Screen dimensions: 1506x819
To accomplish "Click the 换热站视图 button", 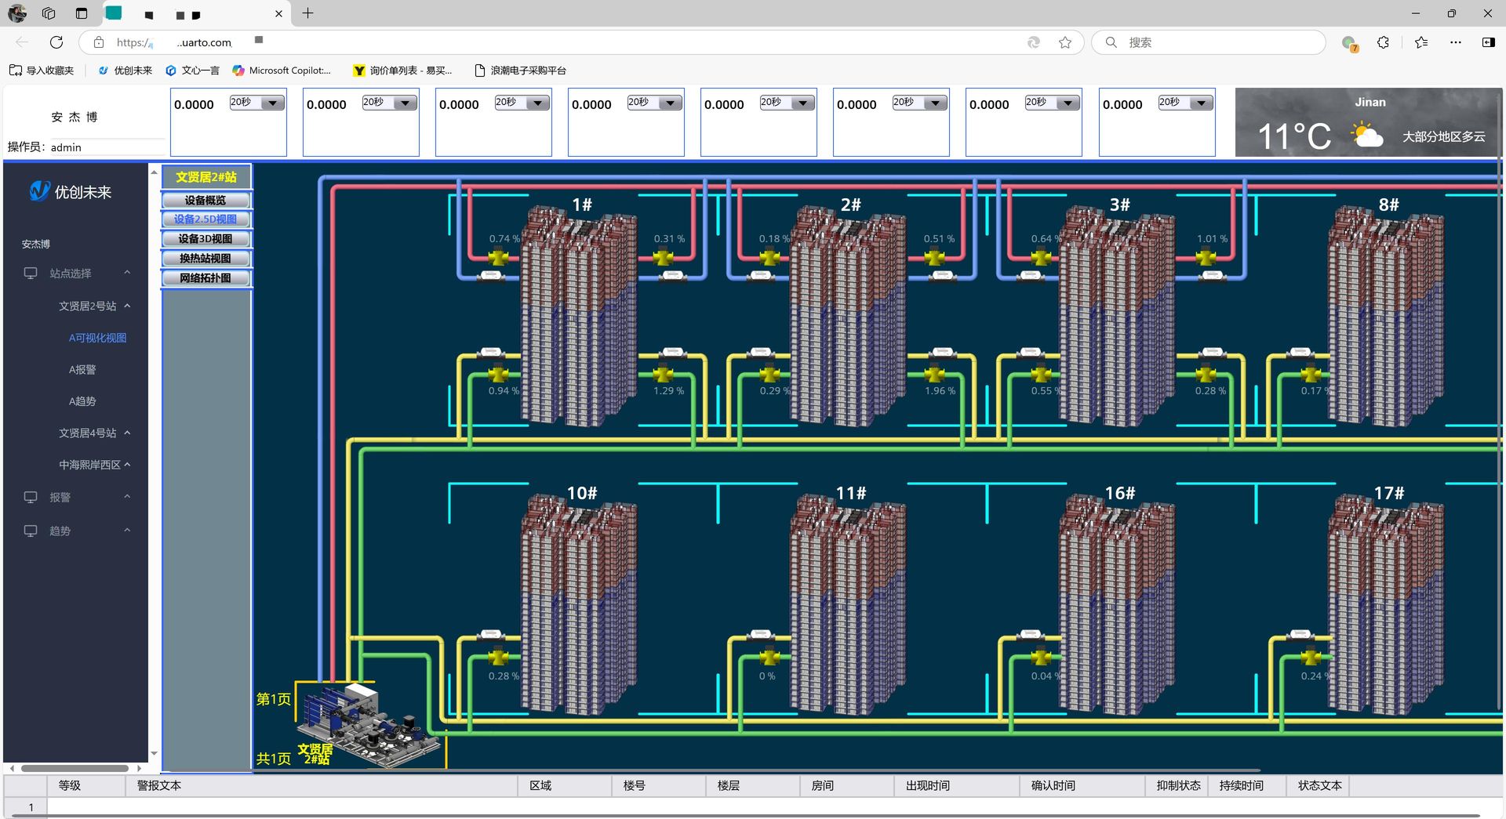I will click(206, 259).
